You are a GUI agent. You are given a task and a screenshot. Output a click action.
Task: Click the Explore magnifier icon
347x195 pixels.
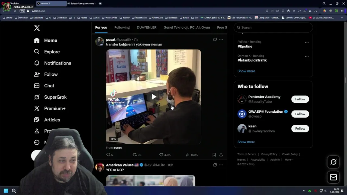click(37, 52)
